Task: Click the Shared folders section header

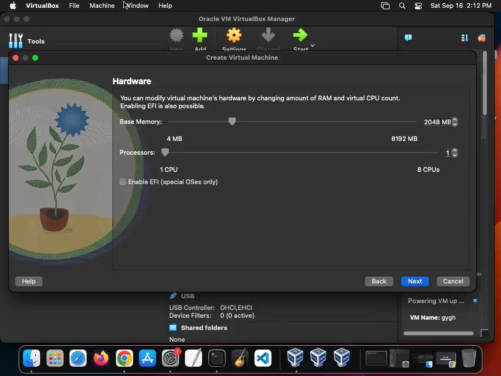Action: (204, 328)
